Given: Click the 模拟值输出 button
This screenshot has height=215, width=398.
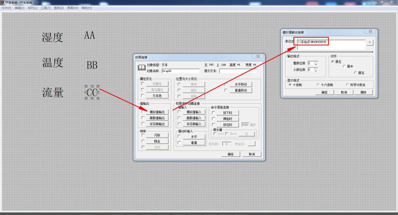Looking at the screenshot, I should tap(157, 112).
